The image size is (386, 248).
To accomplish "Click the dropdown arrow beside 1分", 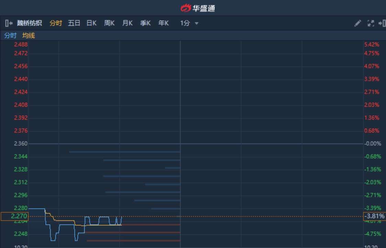I will point(197,23).
